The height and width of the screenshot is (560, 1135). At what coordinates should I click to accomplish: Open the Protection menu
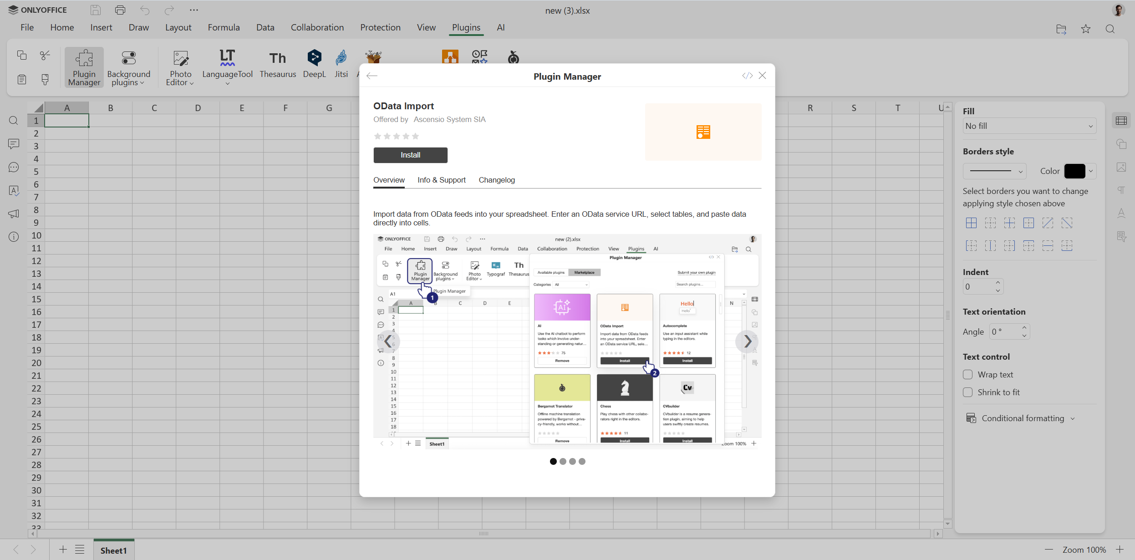[380, 27]
